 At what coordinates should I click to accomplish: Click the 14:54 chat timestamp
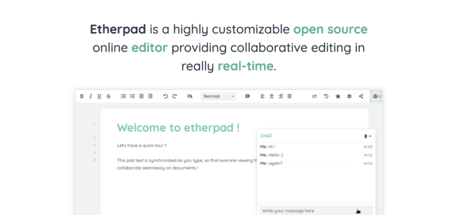[x=368, y=163]
